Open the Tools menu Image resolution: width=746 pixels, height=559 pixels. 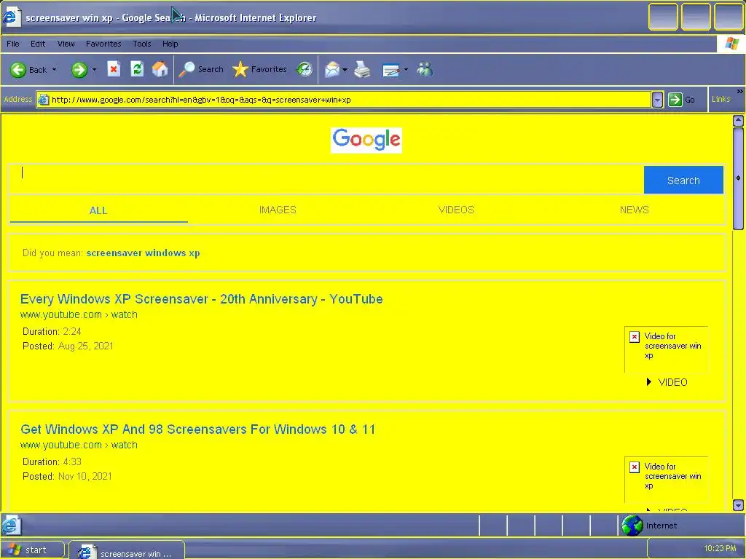141,44
